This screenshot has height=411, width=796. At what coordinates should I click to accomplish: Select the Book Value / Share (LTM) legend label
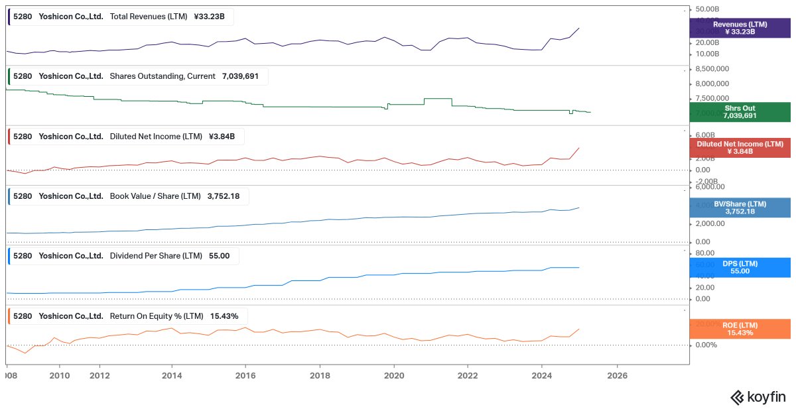pyautogui.click(x=155, y=196)
